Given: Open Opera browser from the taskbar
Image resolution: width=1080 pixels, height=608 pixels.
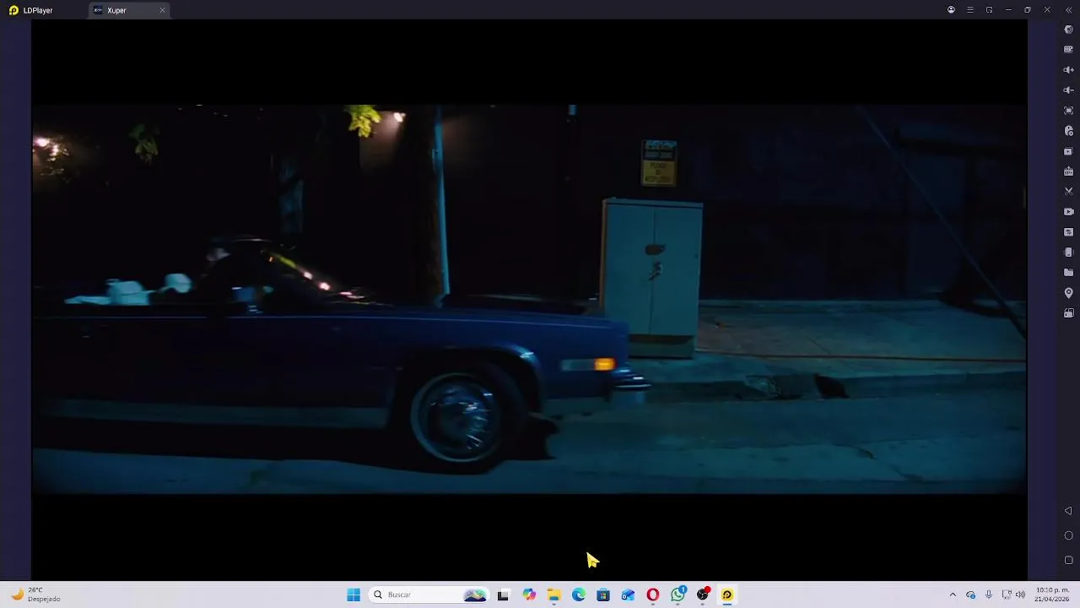Looking at the screenshot, I should pyautogui.click(x=653, y=594).
